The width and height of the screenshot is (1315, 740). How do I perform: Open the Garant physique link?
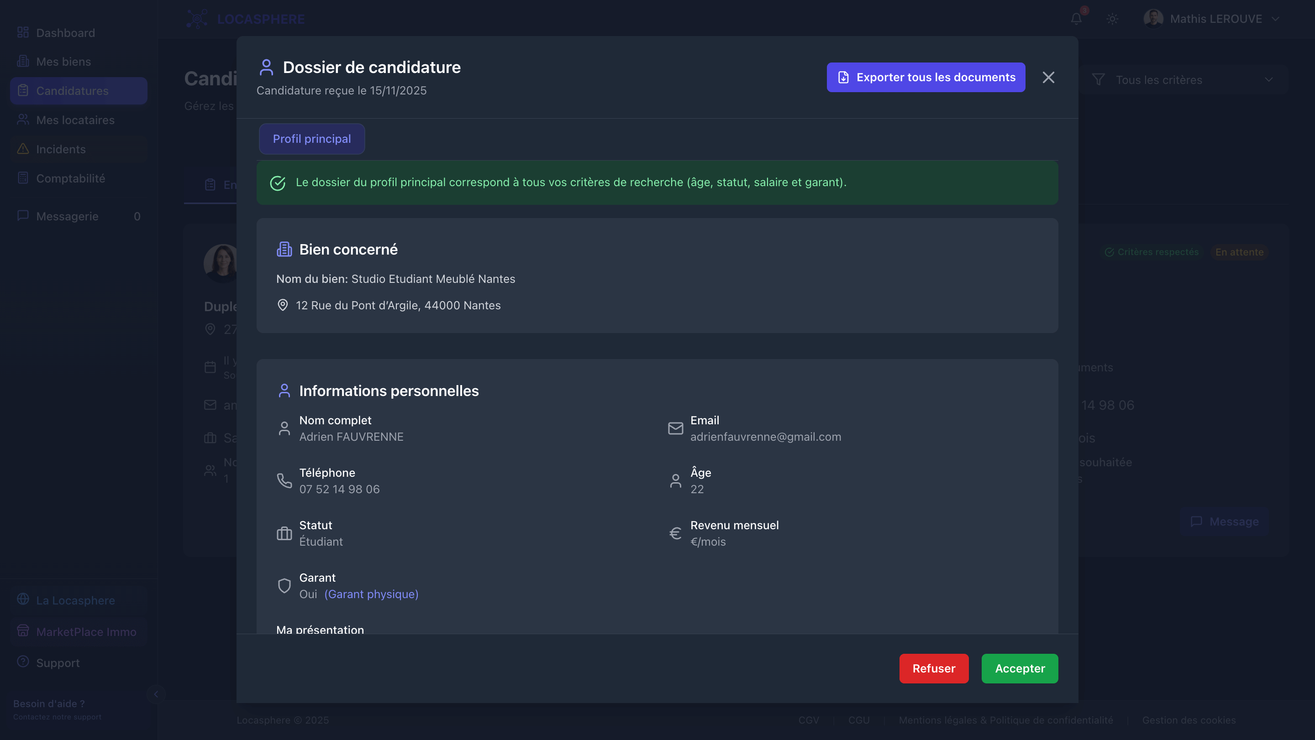[371, 594]
